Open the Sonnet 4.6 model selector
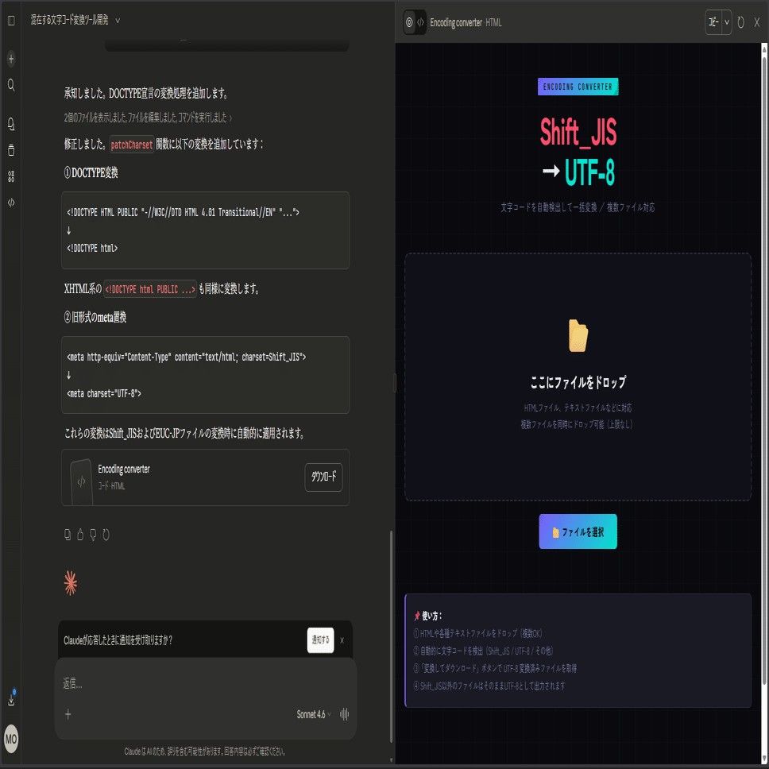The width and height of the screenshot is (769, 769). pos(313,714)
